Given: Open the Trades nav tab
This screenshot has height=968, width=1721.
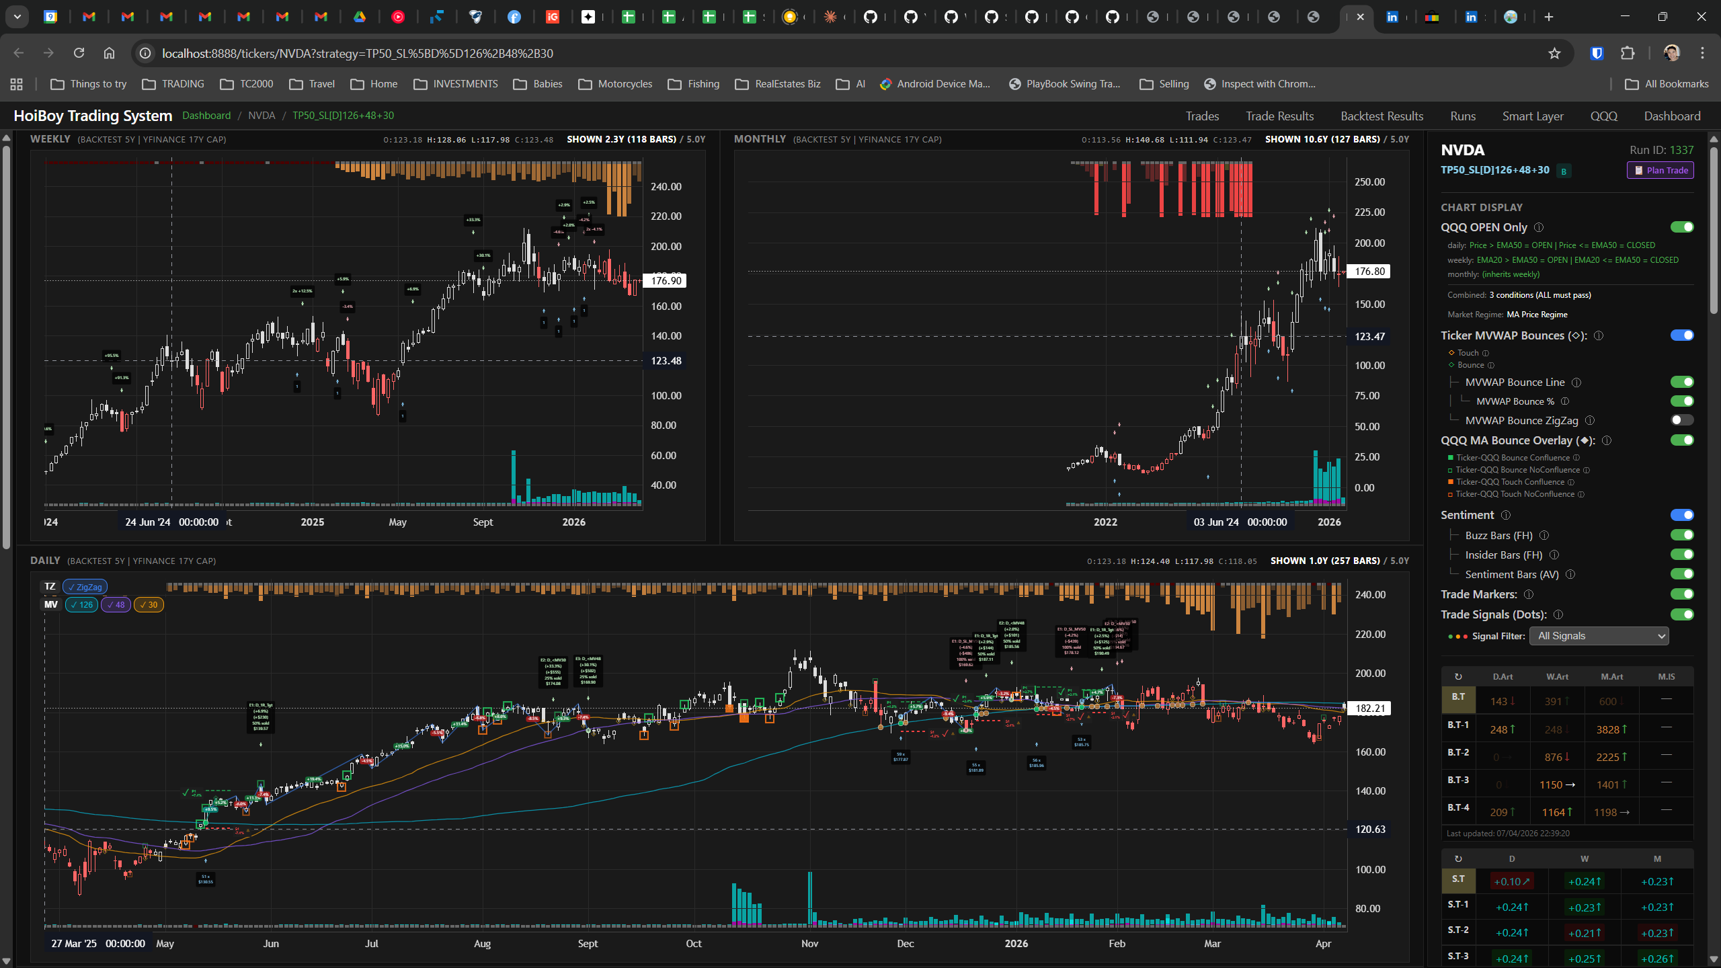Looking at the screenshot, I should pyautogui.click(x=1202, y=116).
